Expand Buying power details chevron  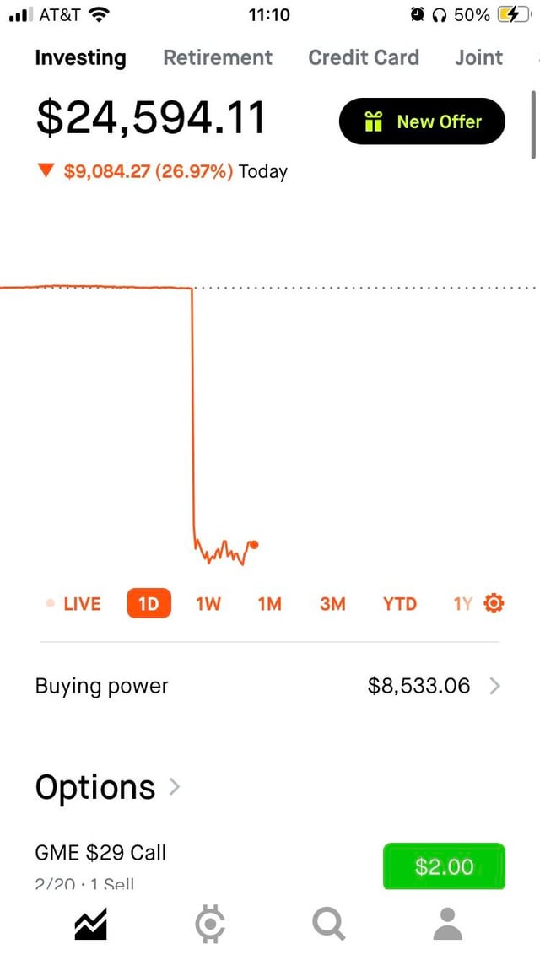pos(494,686)
